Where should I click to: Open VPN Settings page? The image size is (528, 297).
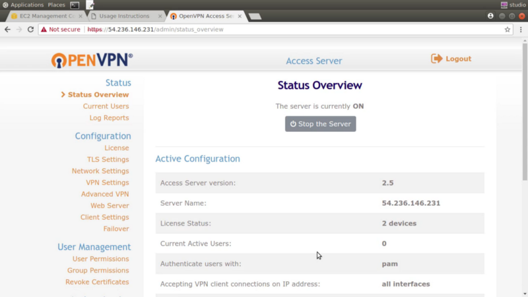(x=107, y=182)
